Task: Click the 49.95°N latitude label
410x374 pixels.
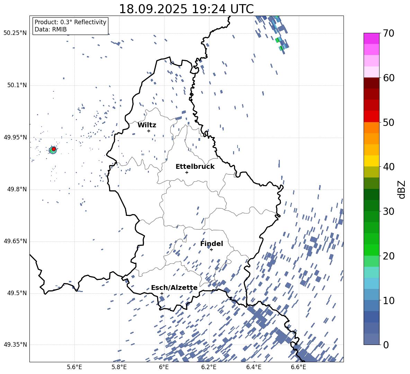Action: (15, 137)
